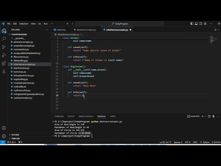The image size is (221, 166).
Task: Open the run options dropdown arrow
Action: 219,30
